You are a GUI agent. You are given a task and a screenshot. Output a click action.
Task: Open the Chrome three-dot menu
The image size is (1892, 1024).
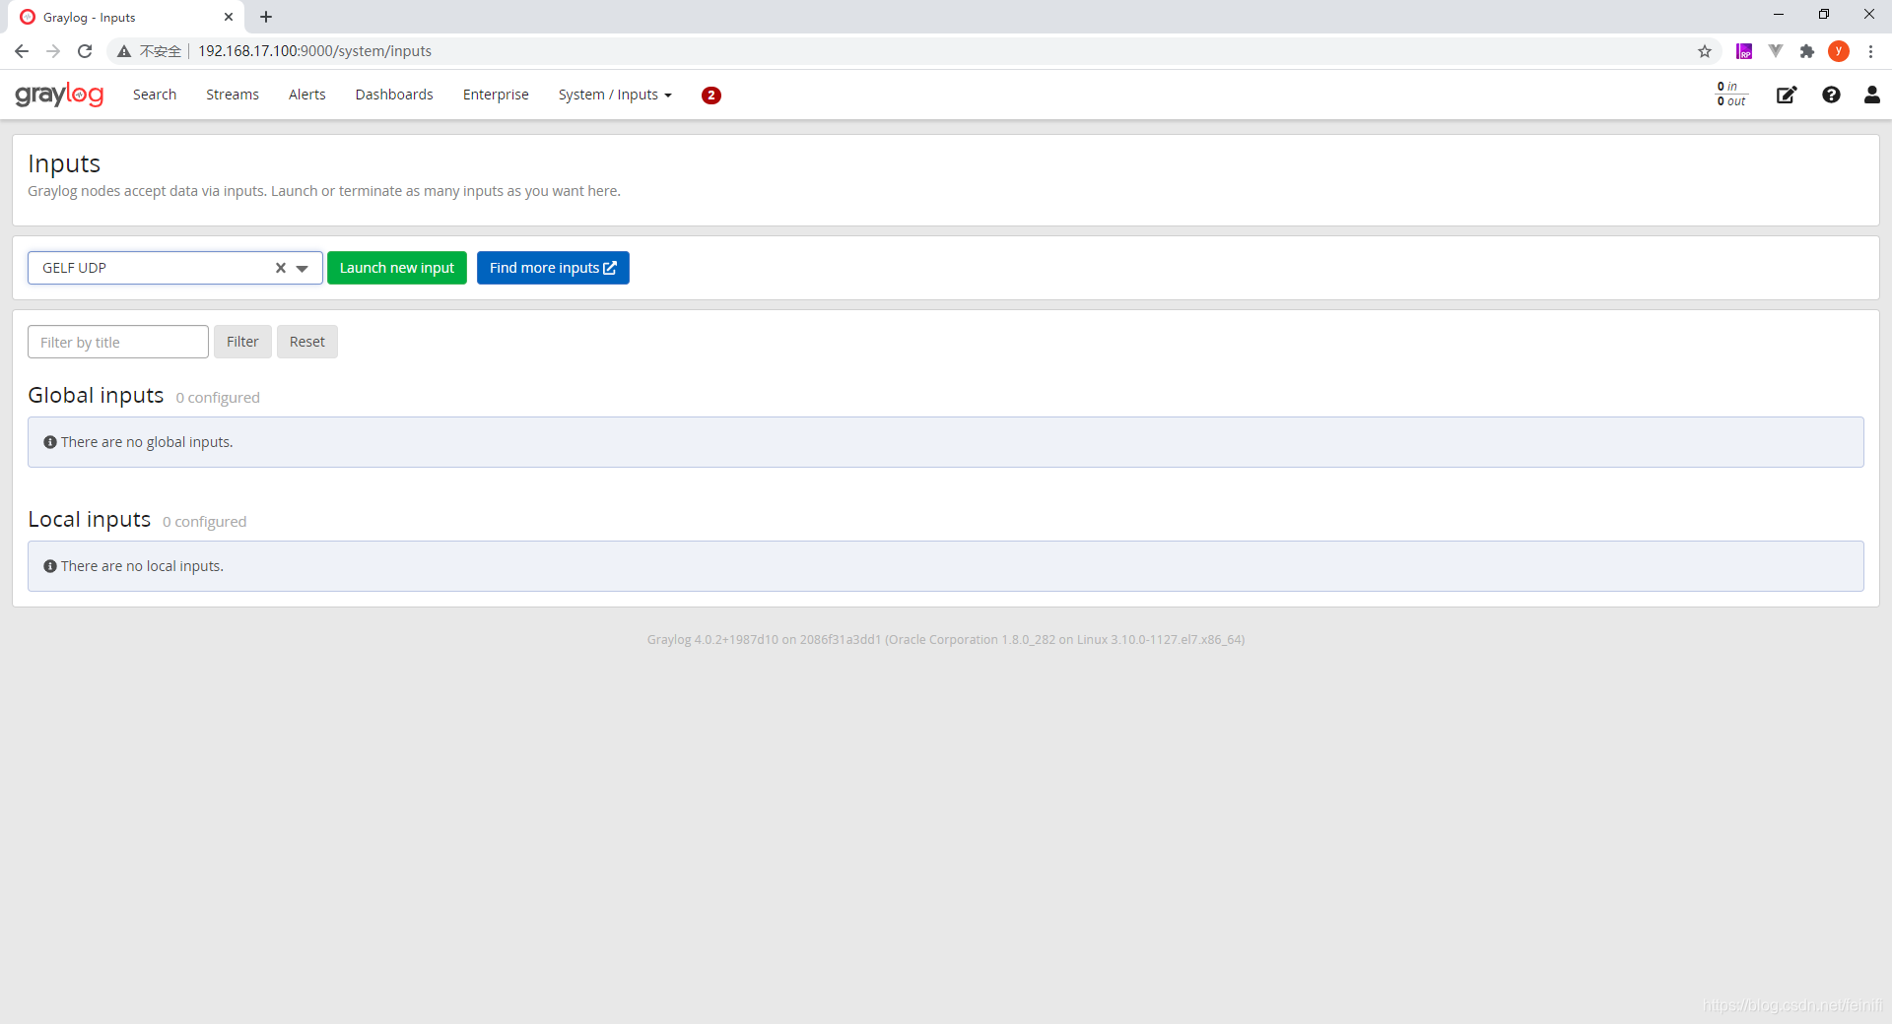click(x=1870, y=51)
